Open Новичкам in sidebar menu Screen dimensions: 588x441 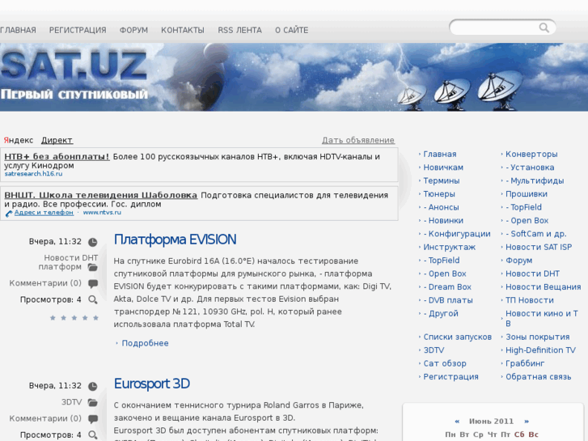pos(443,167)
